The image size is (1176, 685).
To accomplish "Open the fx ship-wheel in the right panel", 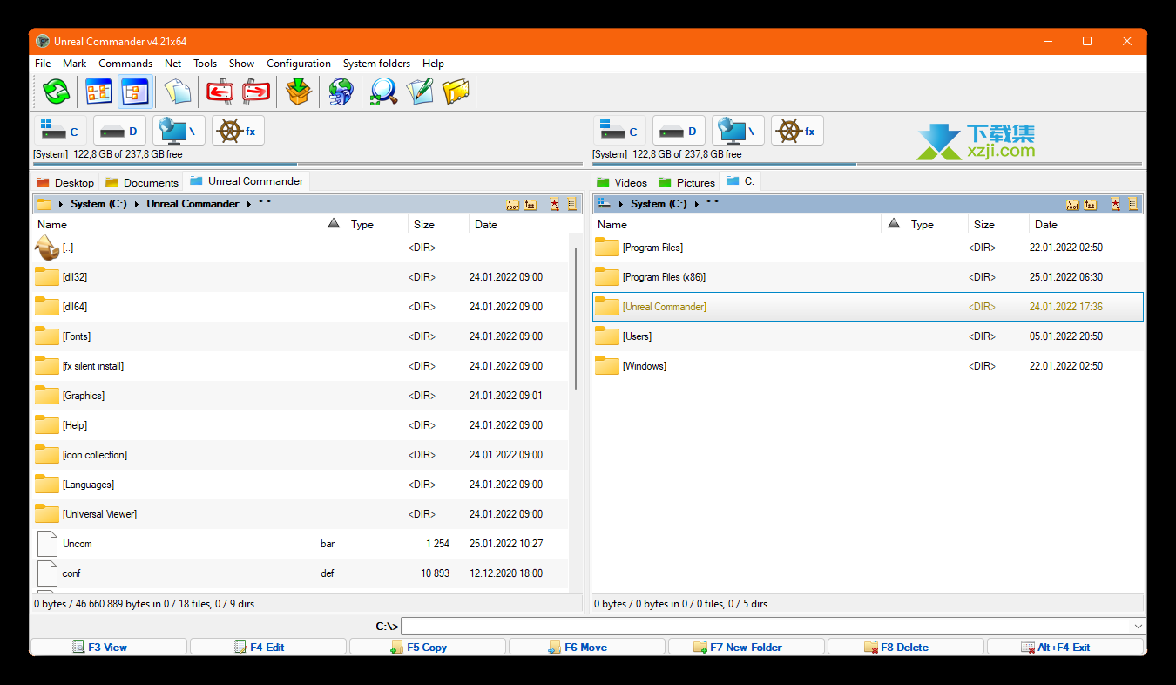I will (x=797, y=131).
